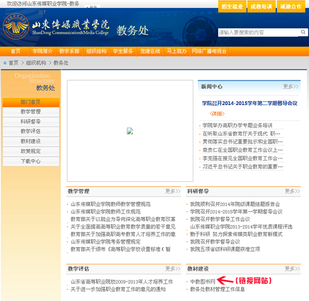Click the breadcrumb home bullet icon
The width and height of the screenshot is (309, 301).
[x=5, y=63]
